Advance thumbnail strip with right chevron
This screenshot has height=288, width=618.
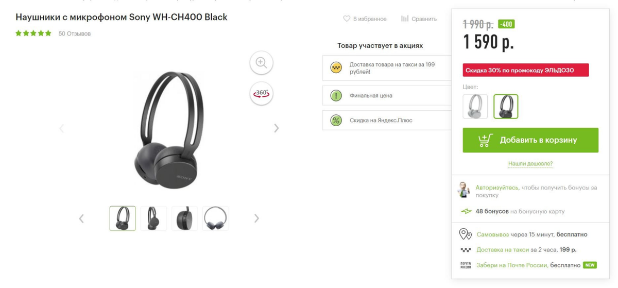(x=256, y=218)
